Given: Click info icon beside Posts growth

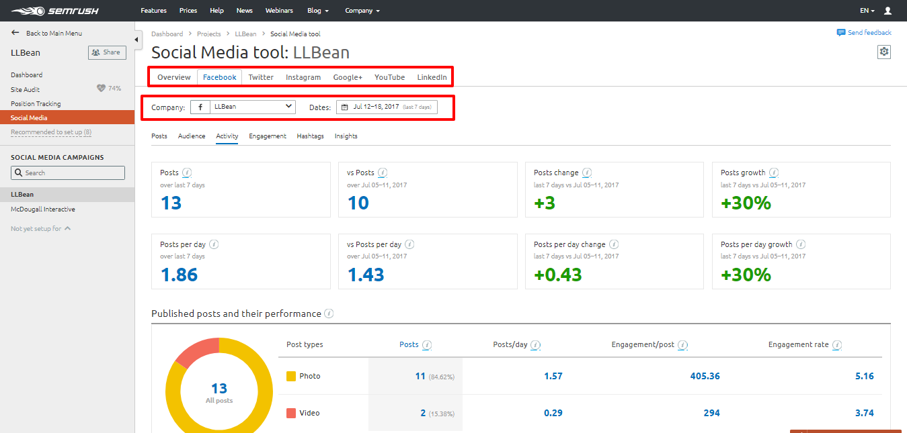Looking at the screenshot, I should click(774, 173).
